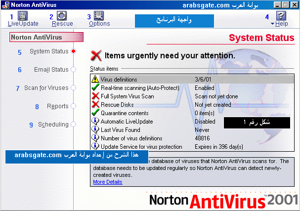The height and width of the screenshot is (211, 300).
Task: Click the System Status page heading
Action: tap(261, 38)
